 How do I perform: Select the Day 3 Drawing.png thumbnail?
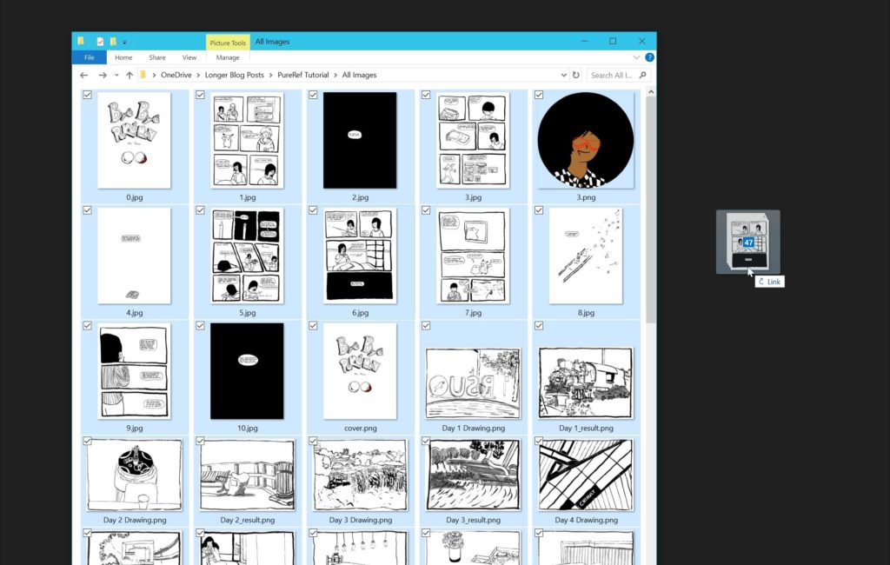[361, 475]
